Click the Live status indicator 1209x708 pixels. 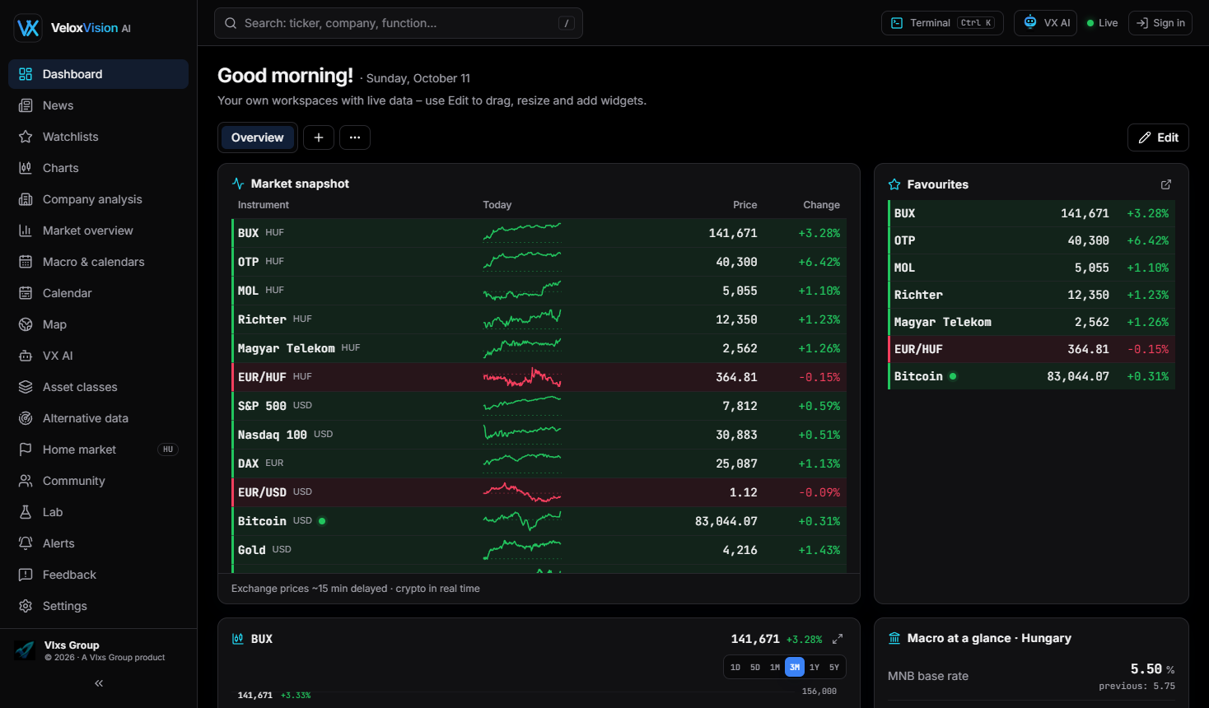coord(1102,23)
